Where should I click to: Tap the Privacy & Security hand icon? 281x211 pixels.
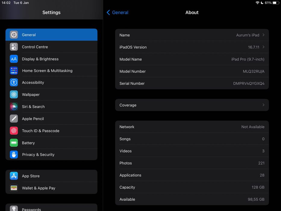pyautogui.click(x=14, y=154)
